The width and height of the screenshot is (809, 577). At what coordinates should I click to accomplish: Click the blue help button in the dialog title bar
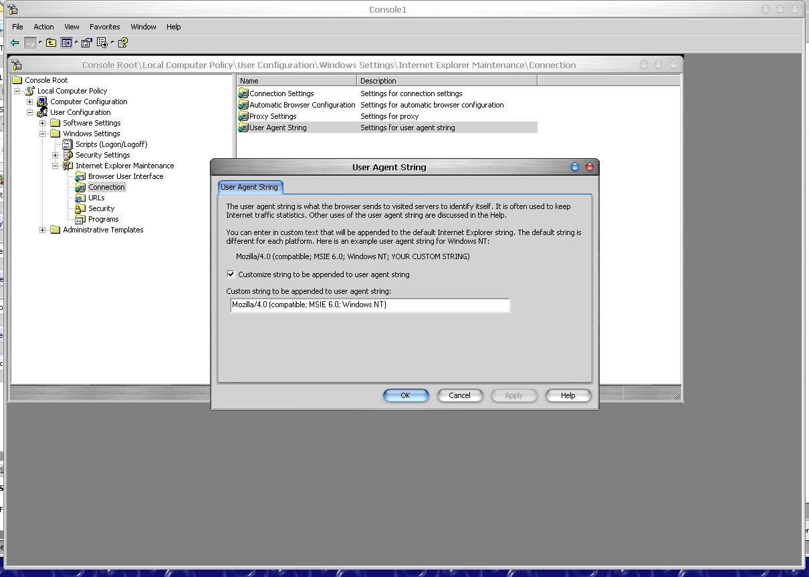[x=575, y=167]
